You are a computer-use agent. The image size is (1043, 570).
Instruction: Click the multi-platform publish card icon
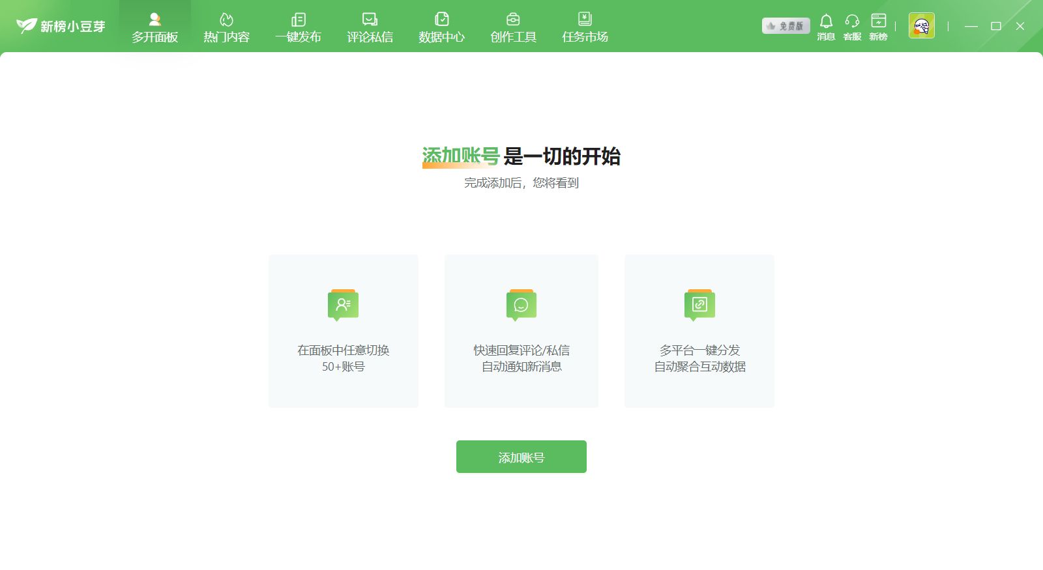coord(699,305)
